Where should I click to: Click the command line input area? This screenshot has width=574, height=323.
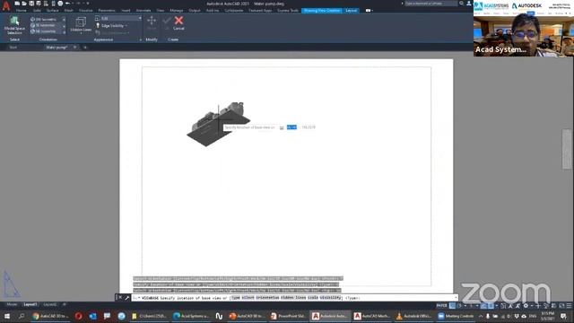pyautogui.click(x=294, y=298)
